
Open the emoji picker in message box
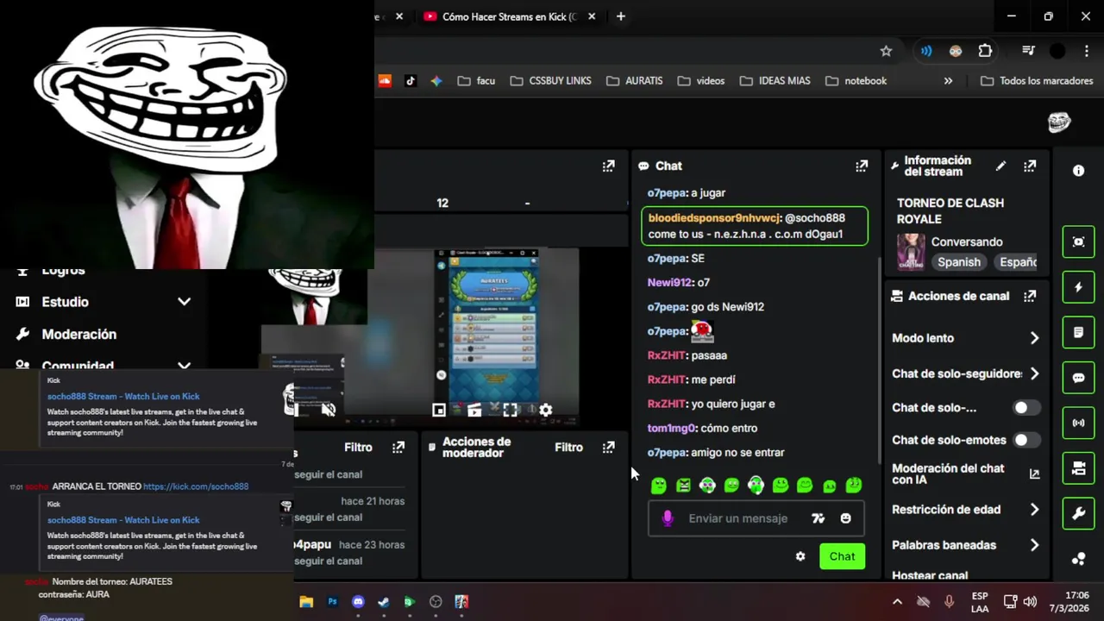[x=845, y=518]
